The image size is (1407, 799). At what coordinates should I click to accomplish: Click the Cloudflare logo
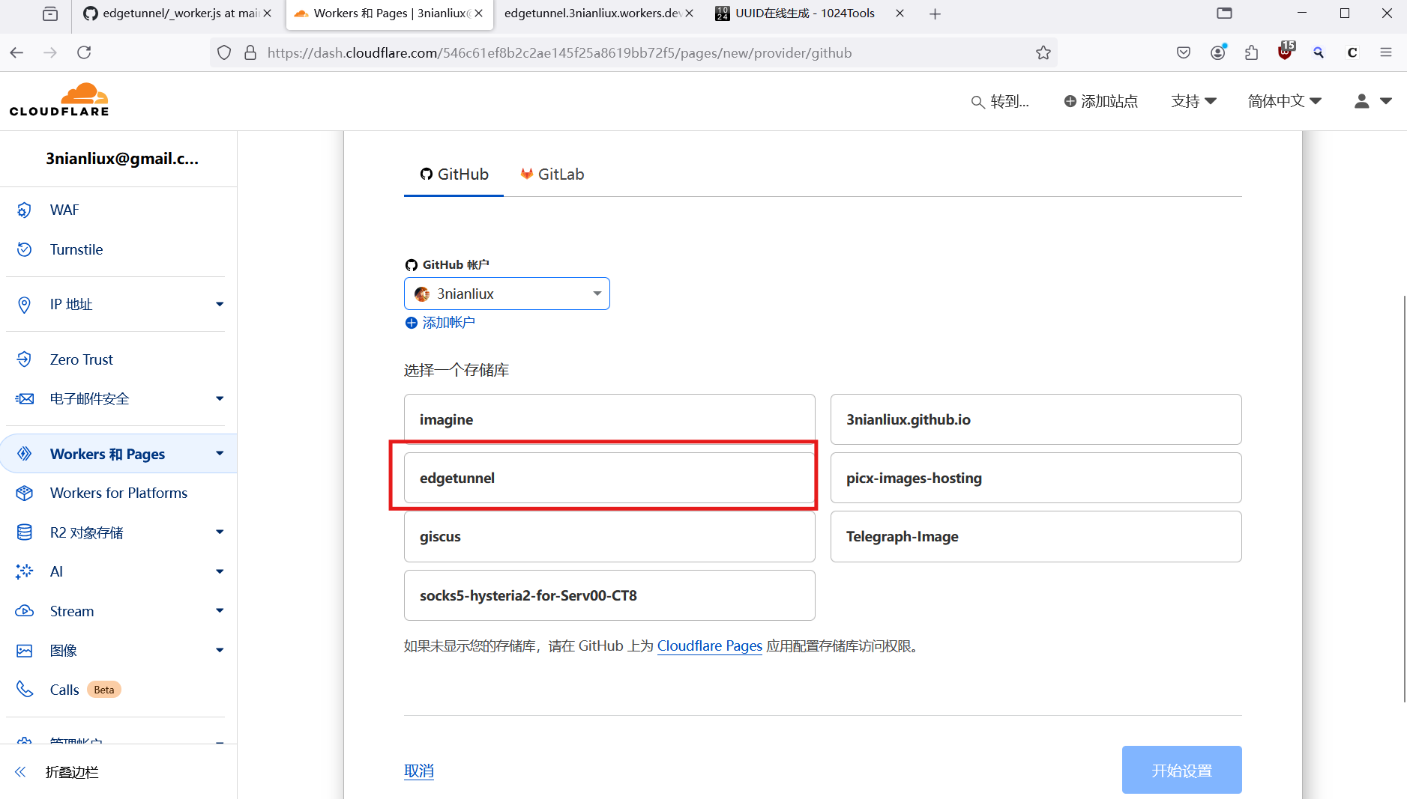click(x=59, y=100)
